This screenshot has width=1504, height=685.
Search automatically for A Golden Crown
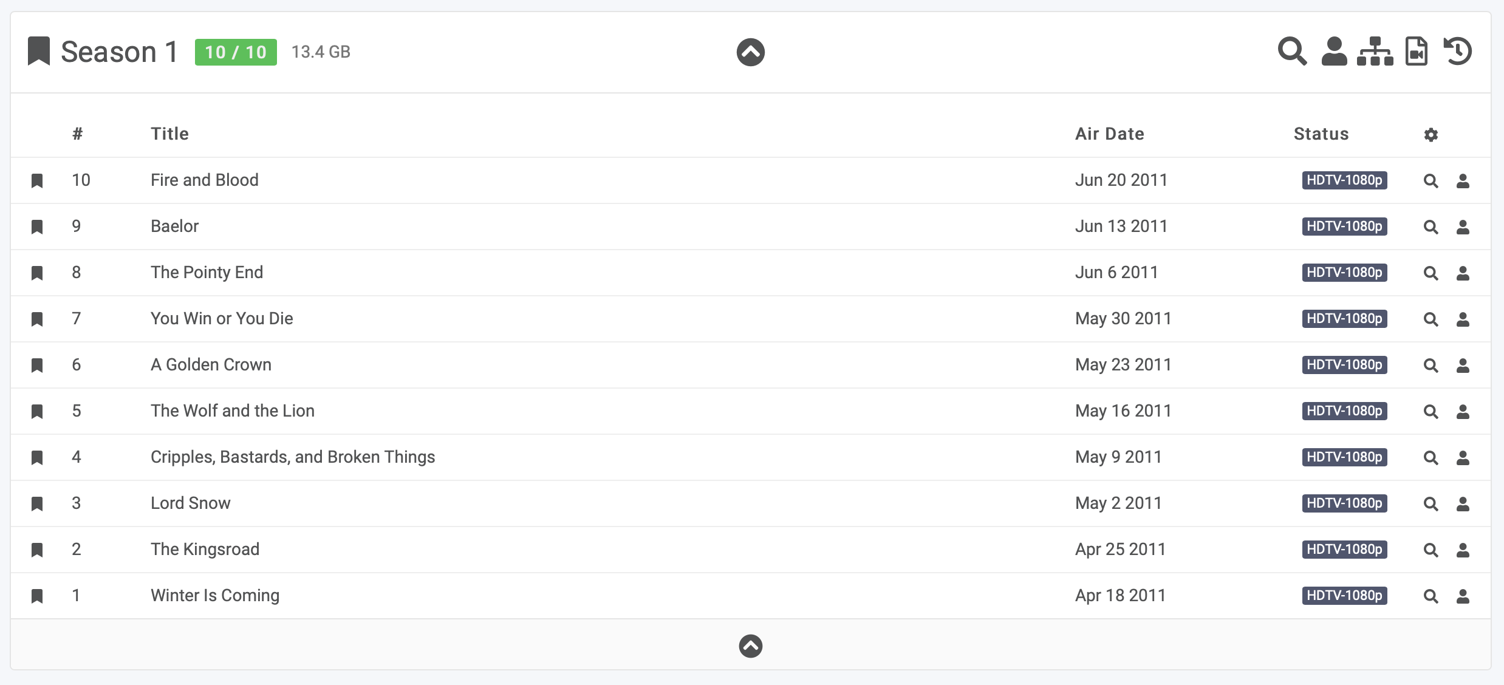point(1431,366)
